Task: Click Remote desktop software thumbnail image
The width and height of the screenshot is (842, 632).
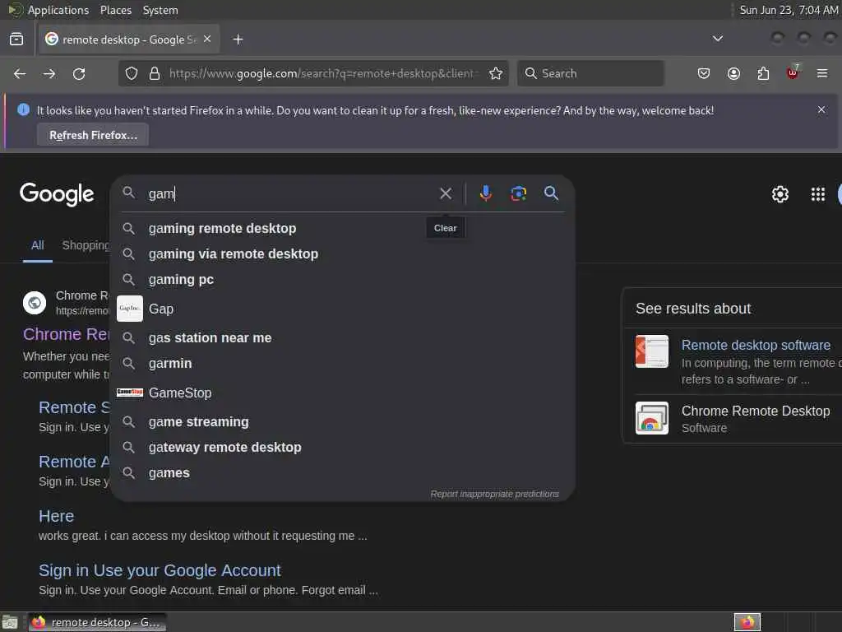Action: tap(652, 351)
